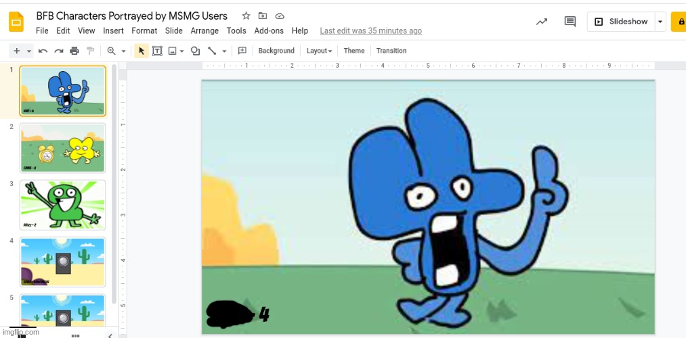Expand the Slideshow options dropdown arrow
Screen dimensions: 686x338
click(660, 22)
